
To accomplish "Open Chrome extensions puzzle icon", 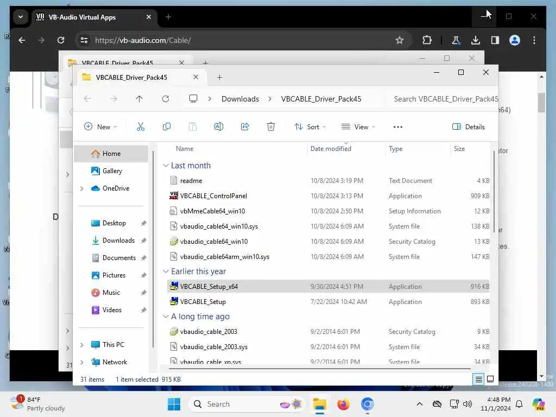I will (427, 40).
